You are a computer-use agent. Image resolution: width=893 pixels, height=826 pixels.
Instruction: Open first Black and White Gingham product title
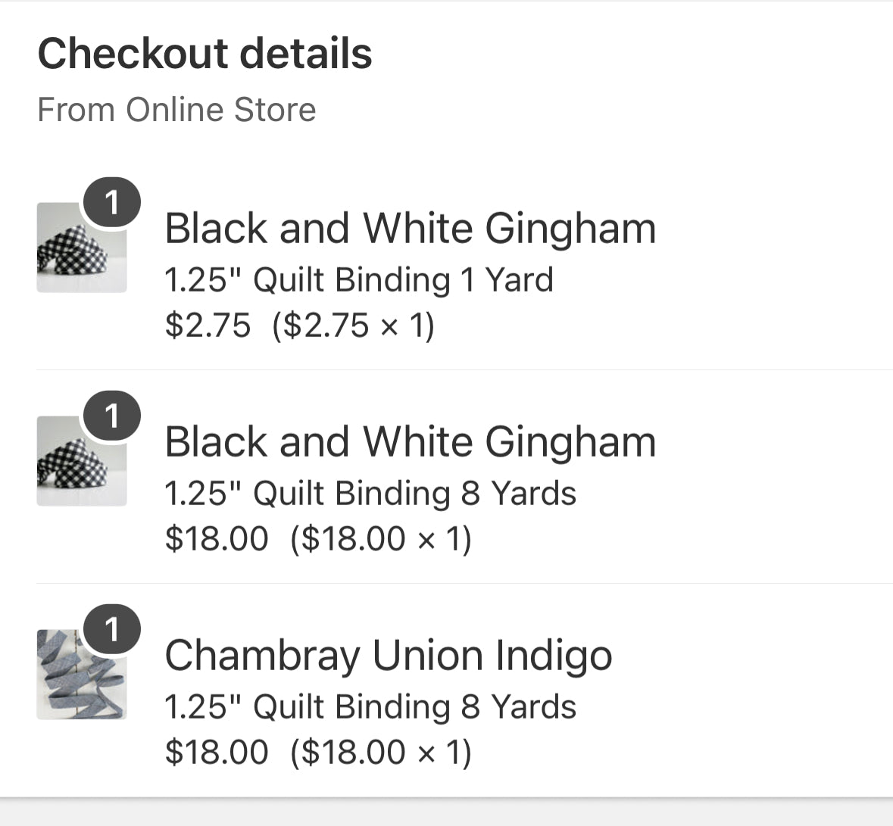point(410,229)
